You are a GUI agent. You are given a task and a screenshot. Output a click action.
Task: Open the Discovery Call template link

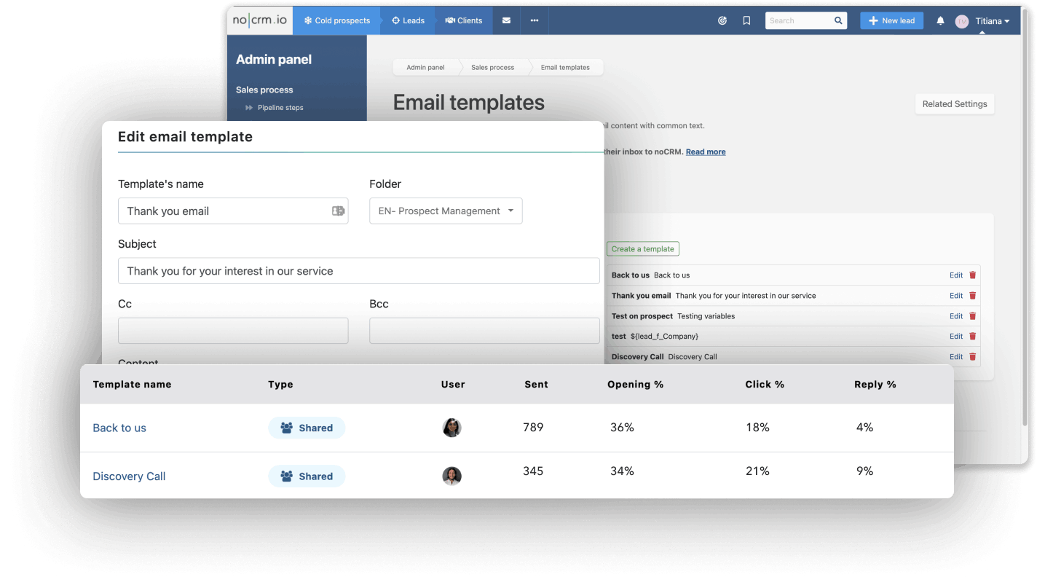pos(129,476)
